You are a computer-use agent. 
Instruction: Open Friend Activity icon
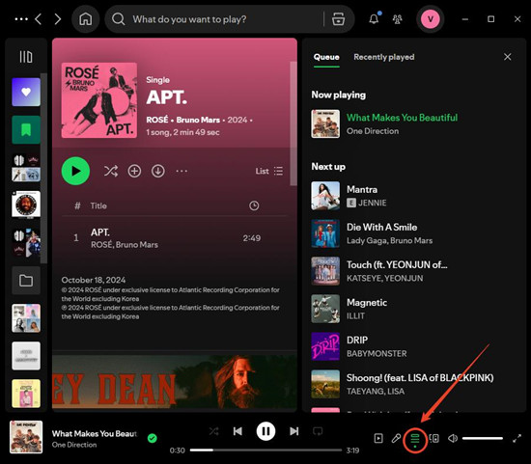tap(397, 19)
